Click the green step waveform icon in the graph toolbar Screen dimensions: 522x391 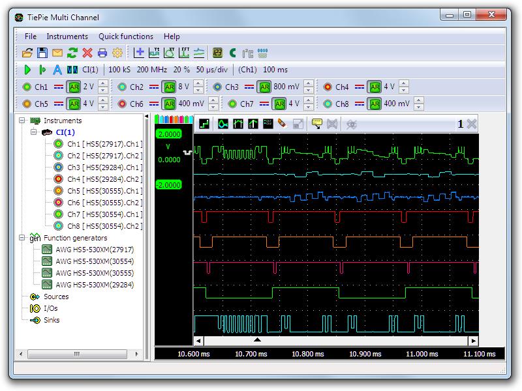[x=204, y=124]
